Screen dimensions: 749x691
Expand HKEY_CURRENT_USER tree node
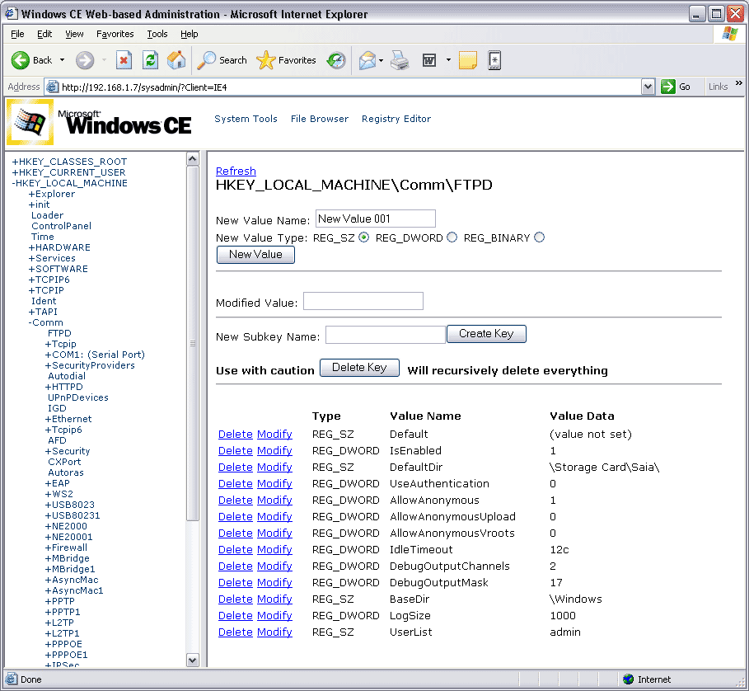coord(15,172)
